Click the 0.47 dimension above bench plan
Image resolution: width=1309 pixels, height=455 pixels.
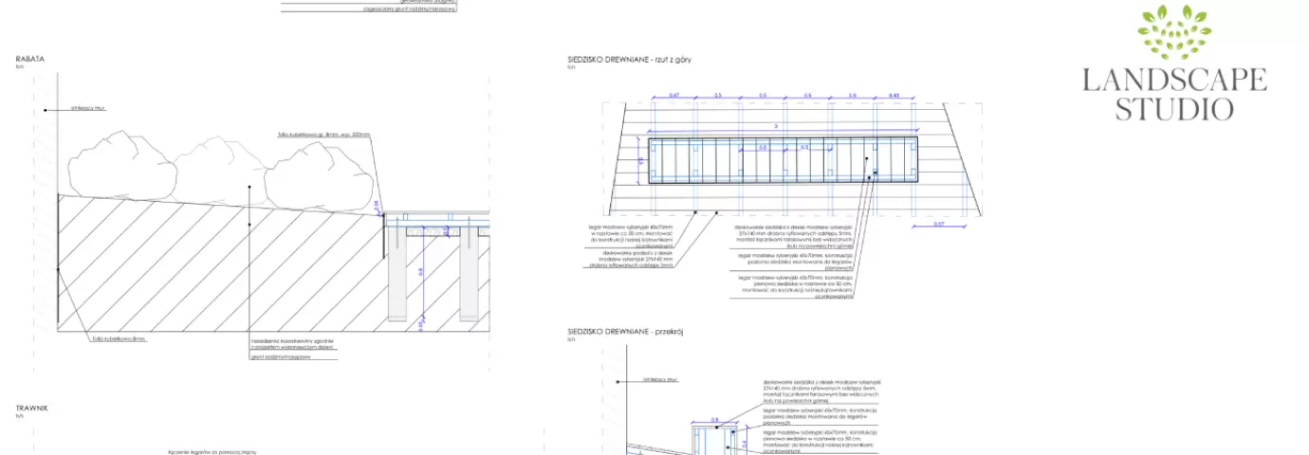click(674, 96)
